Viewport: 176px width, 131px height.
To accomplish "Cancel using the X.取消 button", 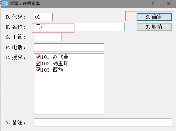I will tap(154, 27).
